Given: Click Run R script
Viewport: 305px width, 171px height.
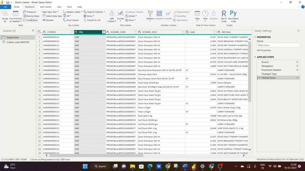Looking at the screenshot, I should (224, 16).
